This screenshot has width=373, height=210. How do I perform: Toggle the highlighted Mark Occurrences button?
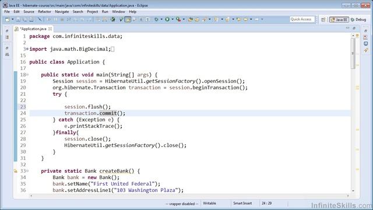pos(128,19)
